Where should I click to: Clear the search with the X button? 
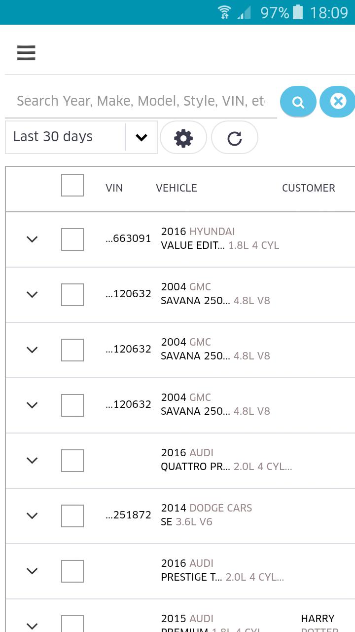point(338,101)
